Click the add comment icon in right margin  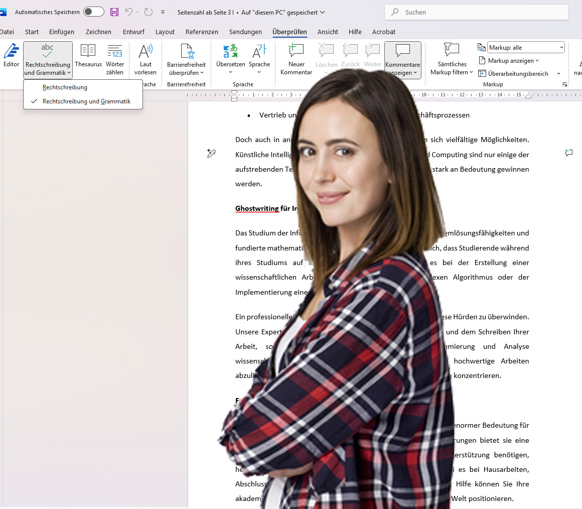(x=568, y=153)
